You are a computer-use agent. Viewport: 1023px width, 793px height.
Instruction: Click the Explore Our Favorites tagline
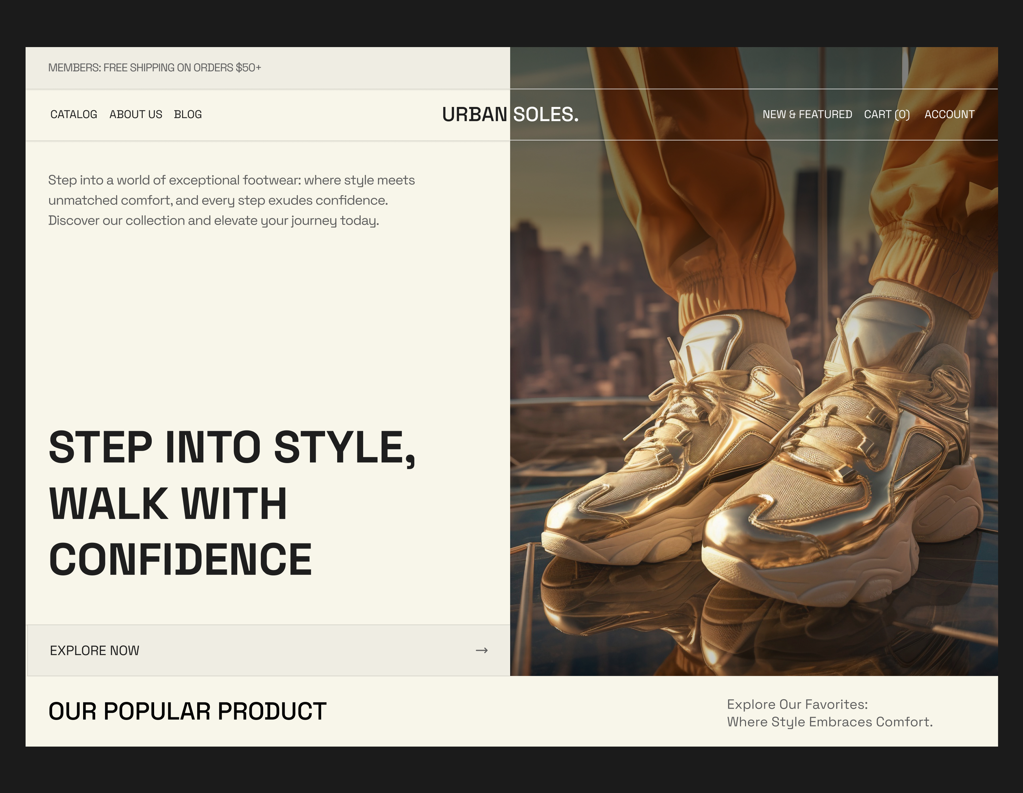tap(830, 713)
